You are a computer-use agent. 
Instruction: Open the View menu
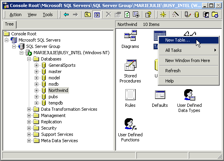(x=32, y=15)
